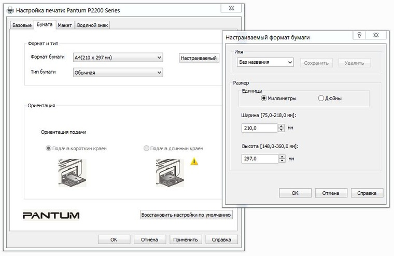Open the Имя dropdown showing Без названия
394x256 pixels.
[x=265, y=62]
